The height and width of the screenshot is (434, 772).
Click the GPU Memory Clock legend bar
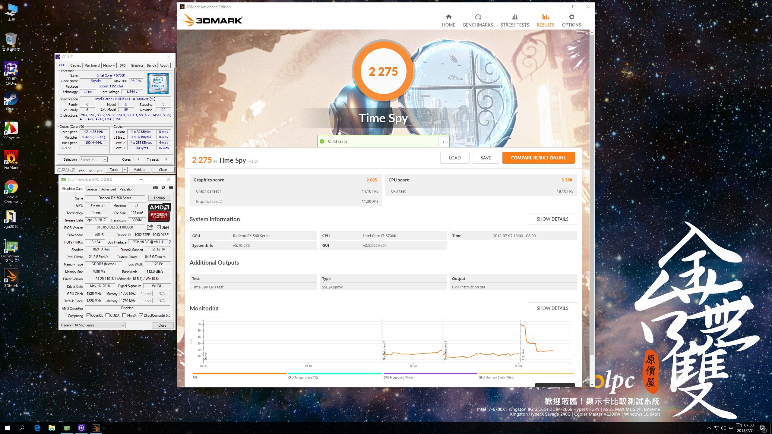[x=526, y=373]
